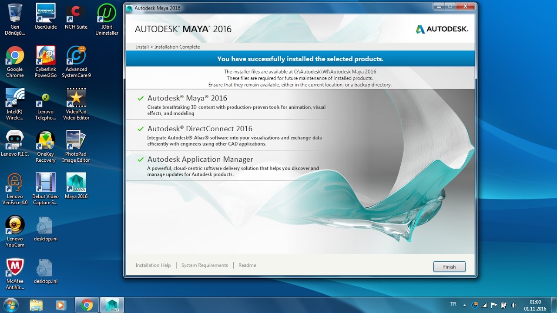Open the Debut Video Capture desktop icon

(46, 189)
